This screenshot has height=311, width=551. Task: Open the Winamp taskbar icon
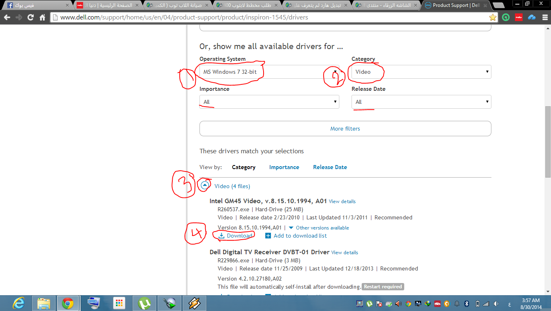194,303
